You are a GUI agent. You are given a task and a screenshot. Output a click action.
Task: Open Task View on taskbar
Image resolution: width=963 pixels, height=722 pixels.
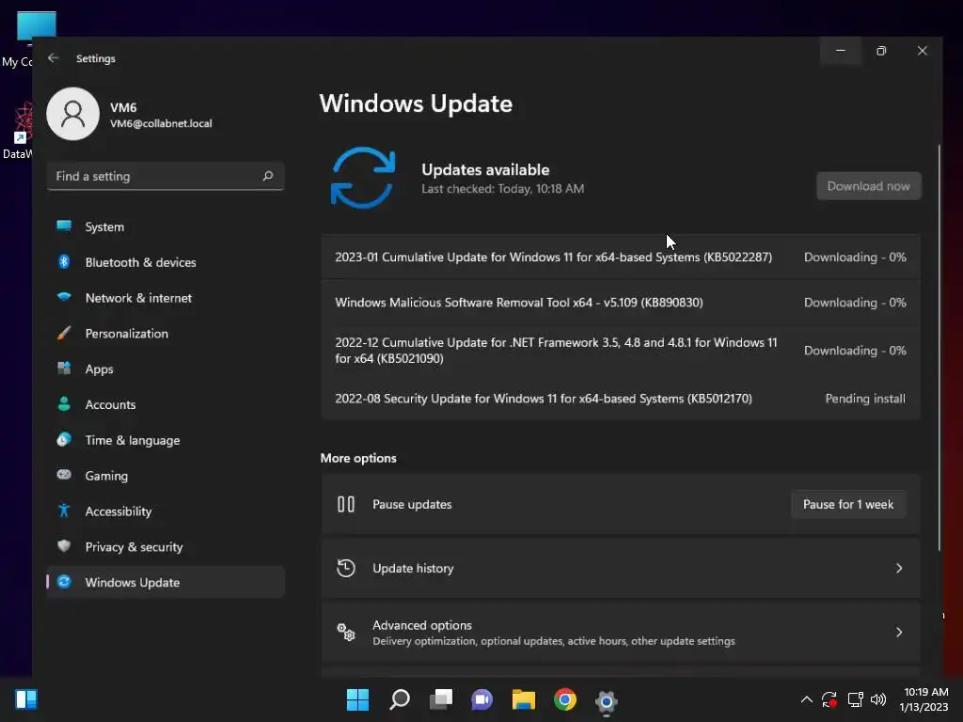coord(441,699)
